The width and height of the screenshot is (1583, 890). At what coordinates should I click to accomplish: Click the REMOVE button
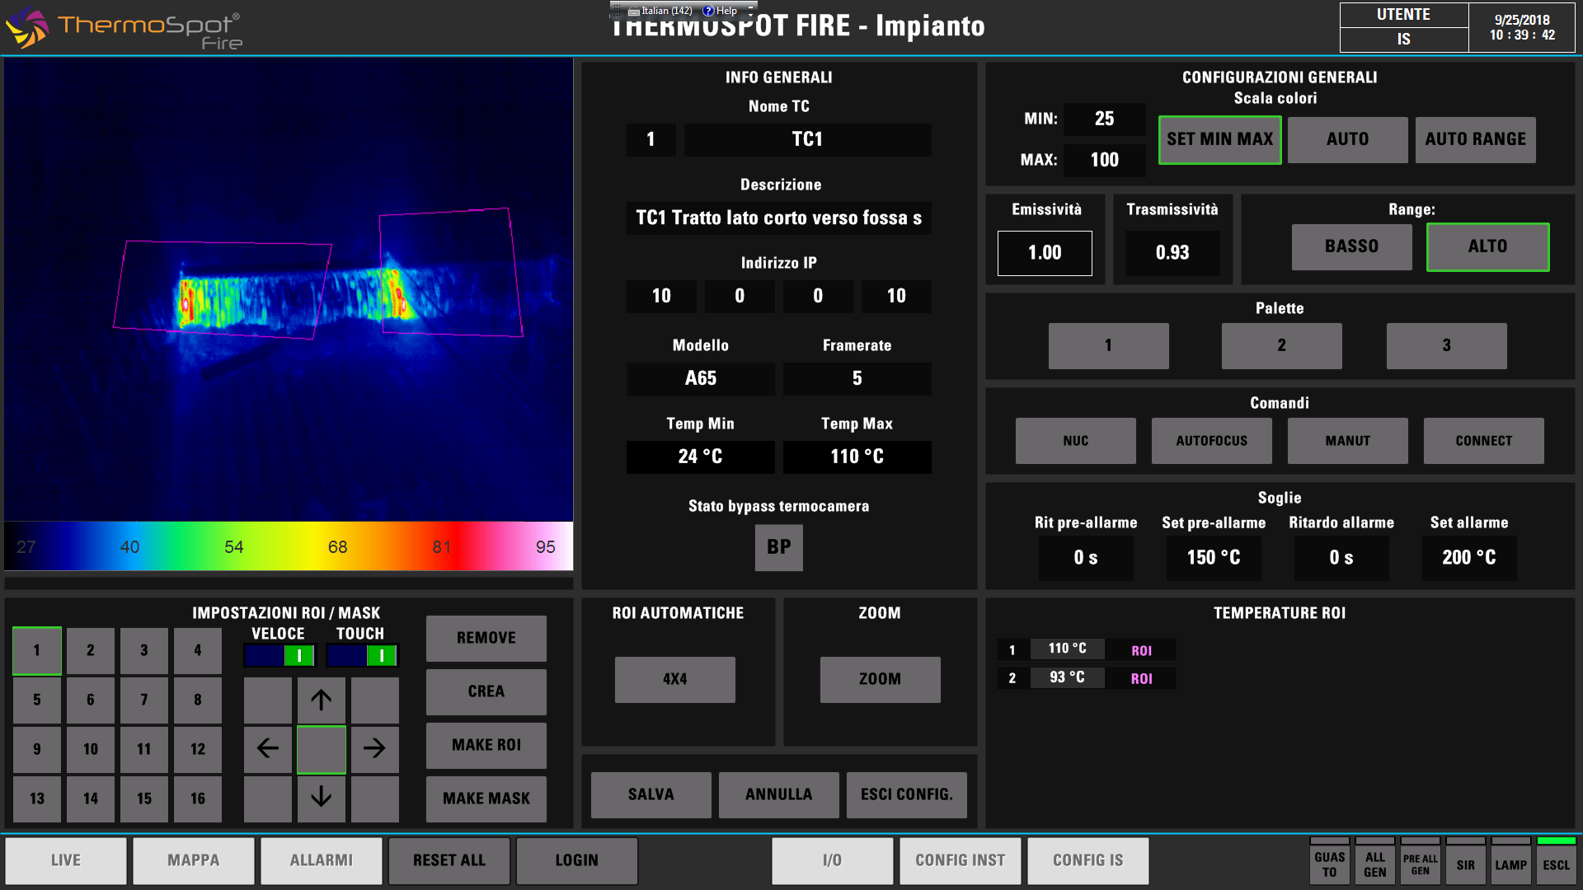486,638
